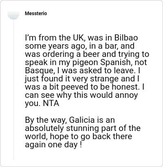Click the exclamation mark ending the comment

click(x=81, y=144)
